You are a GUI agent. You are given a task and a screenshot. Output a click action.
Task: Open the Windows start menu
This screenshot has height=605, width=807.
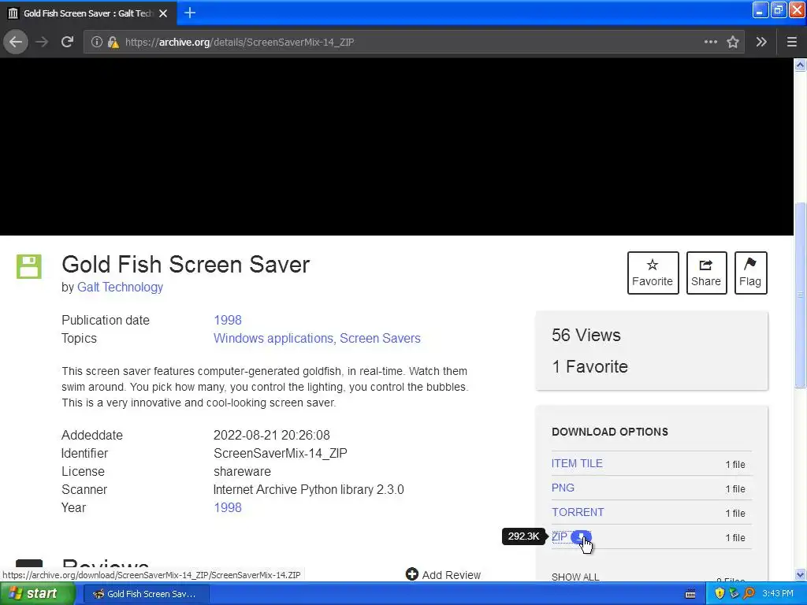tap(37, 594)
